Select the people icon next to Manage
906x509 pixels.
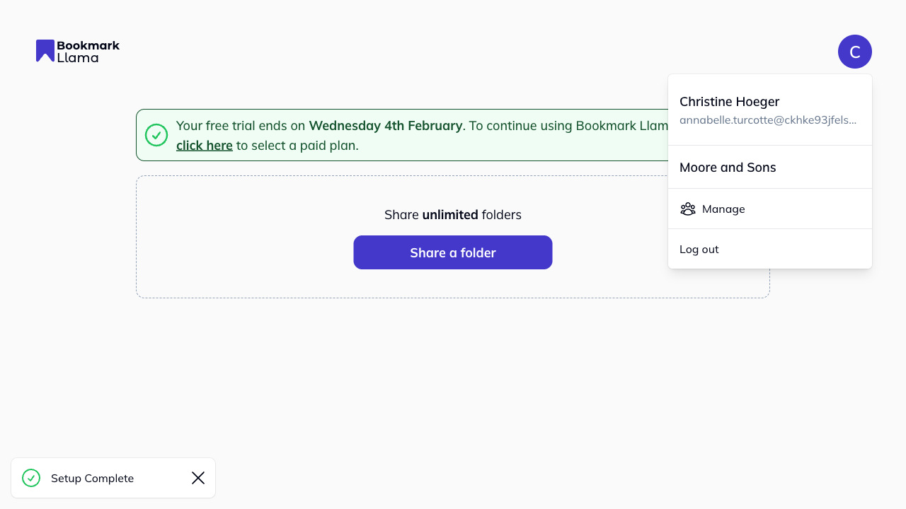point(687,209)
